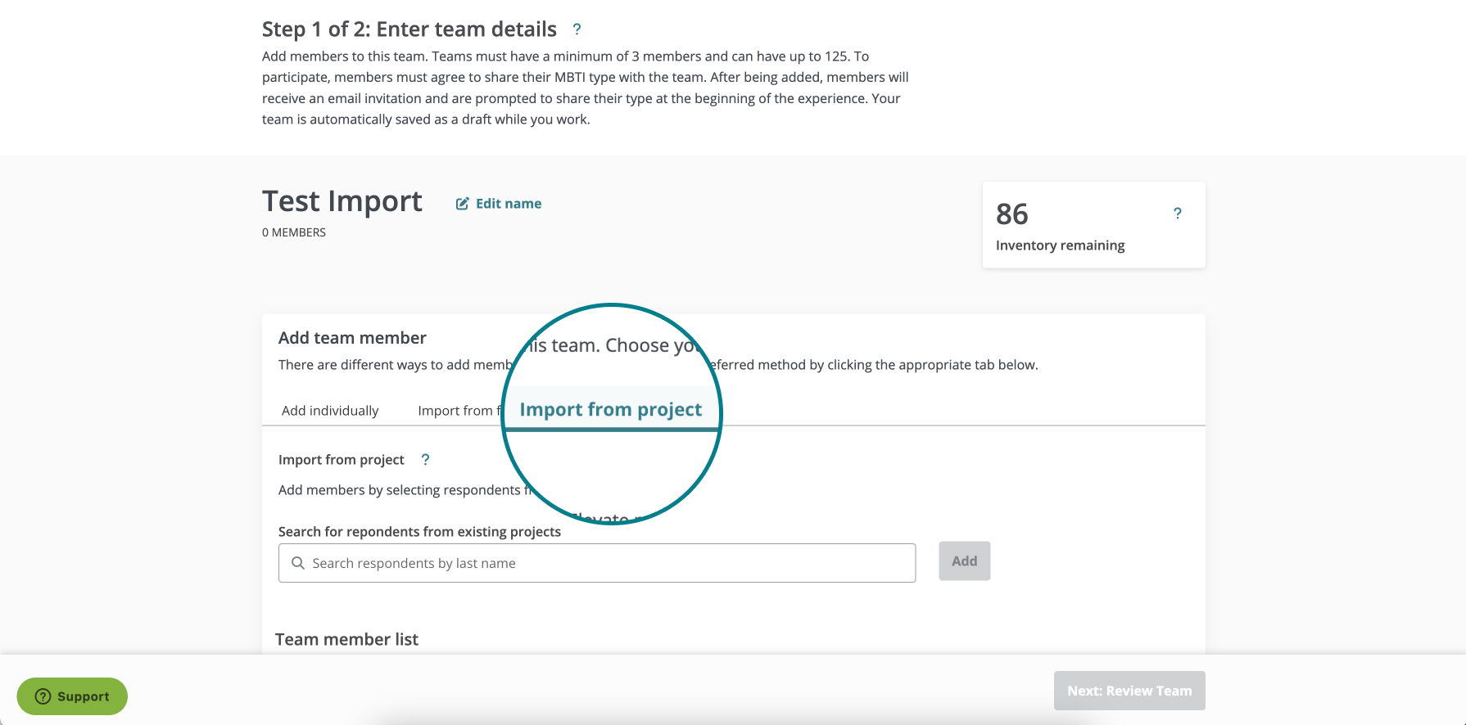Click the magnifier icon in search field
1466x725 pixels.
click(x=298, y=563)
